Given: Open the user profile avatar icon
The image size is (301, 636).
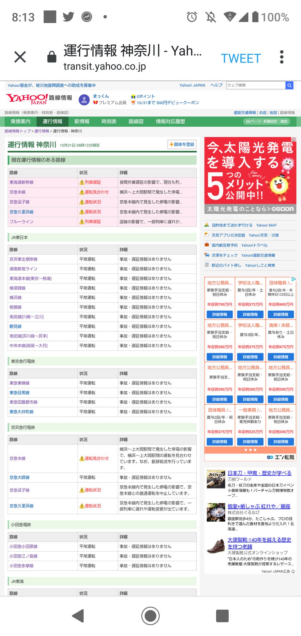Looking at the screenshot, I should 84,100.
